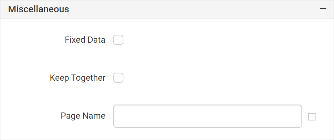Enable the Fixed Data checkbox
Screen dimensions: 334x140
(x=118, y=40)
